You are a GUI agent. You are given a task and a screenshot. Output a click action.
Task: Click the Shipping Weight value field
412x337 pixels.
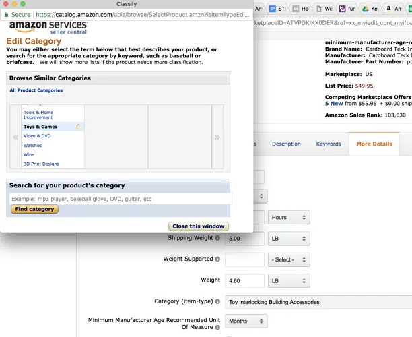pos(244,239)
